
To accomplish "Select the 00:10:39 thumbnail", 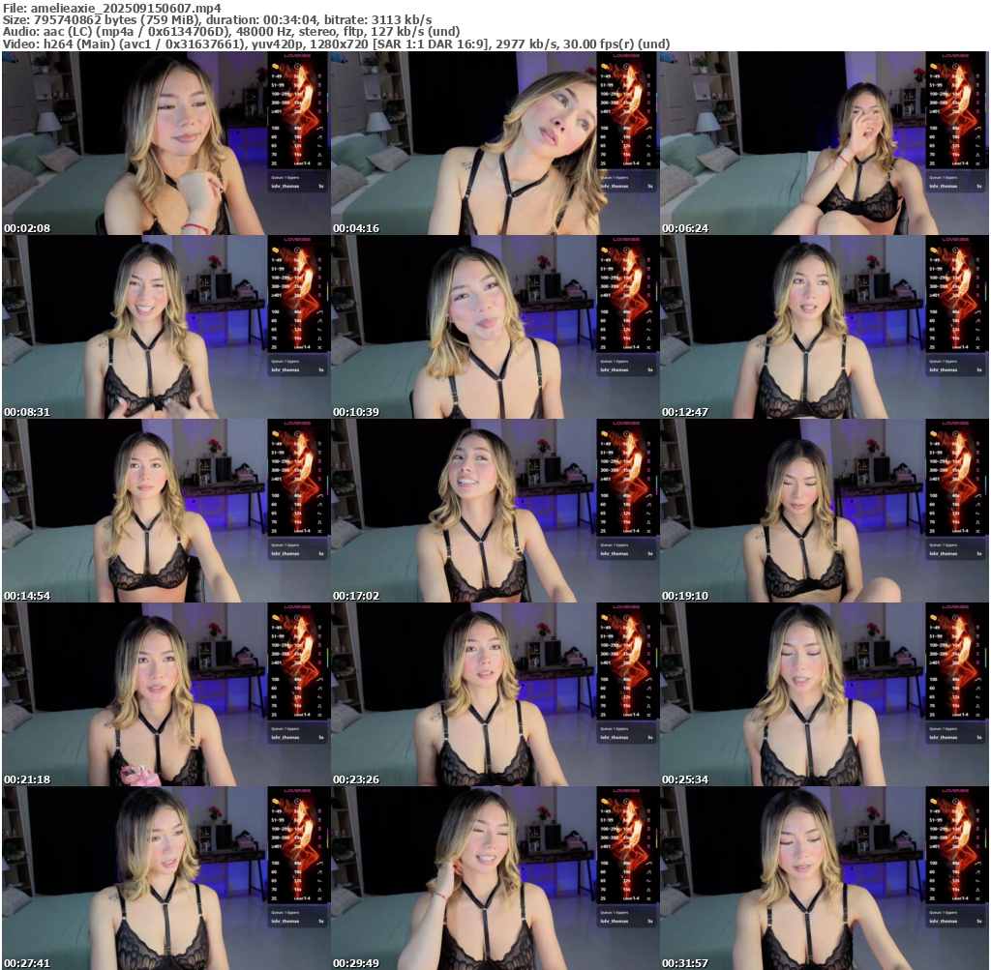I will pyautogui.click(x=495, y=327).
